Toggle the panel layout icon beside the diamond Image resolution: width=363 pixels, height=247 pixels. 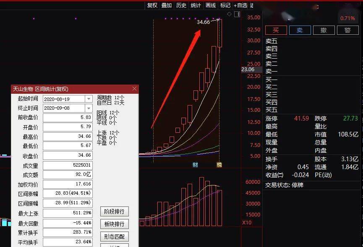point(237,15)
